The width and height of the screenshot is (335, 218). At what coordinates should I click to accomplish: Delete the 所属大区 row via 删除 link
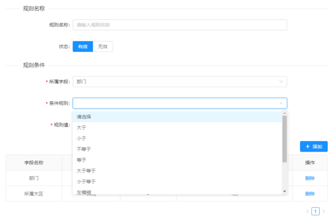point(310,194)
